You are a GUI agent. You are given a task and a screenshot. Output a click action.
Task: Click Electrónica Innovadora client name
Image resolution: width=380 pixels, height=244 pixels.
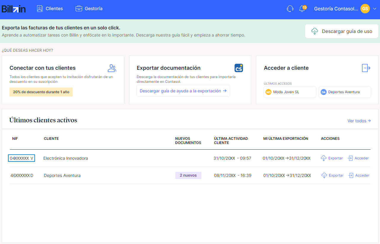[x=66, y=158]
